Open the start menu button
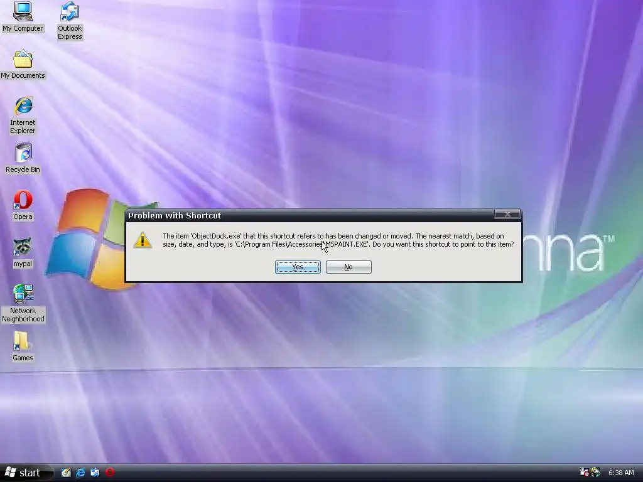This screenshot has height=482, width=643. coord(26,473)
